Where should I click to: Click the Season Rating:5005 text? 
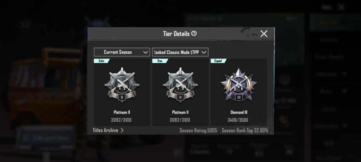(198, 131)
